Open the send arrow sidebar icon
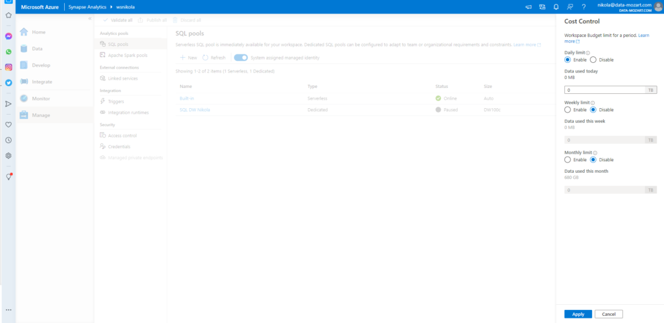 click(x=8, y=104)
